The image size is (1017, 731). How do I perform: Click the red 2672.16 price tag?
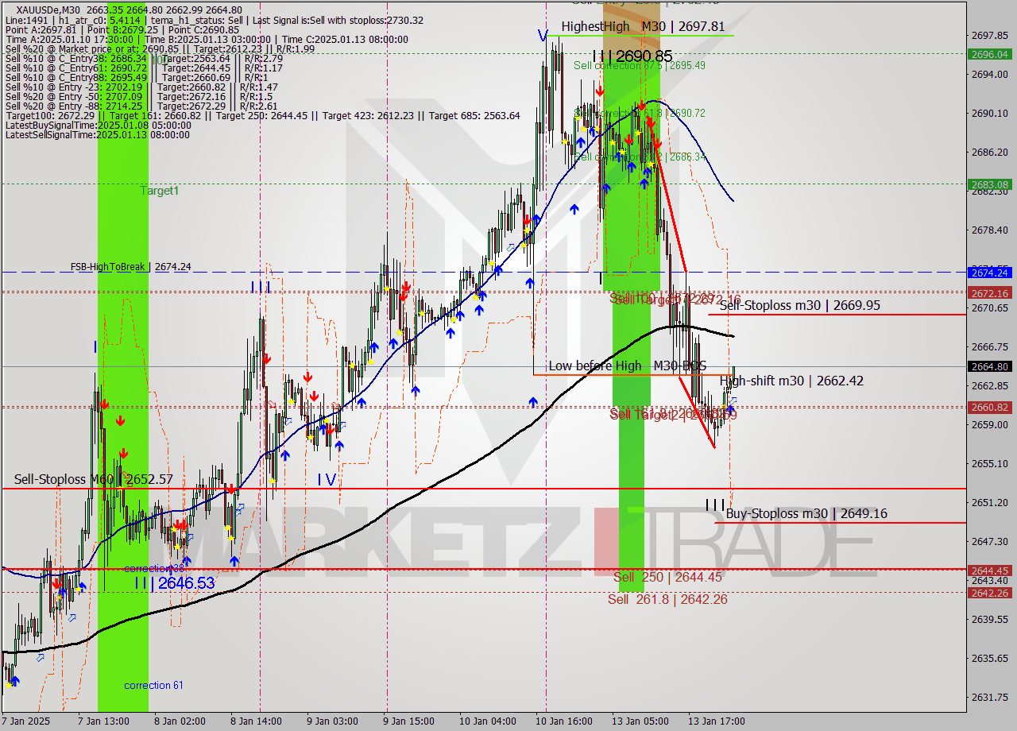(x=990, y=293)
